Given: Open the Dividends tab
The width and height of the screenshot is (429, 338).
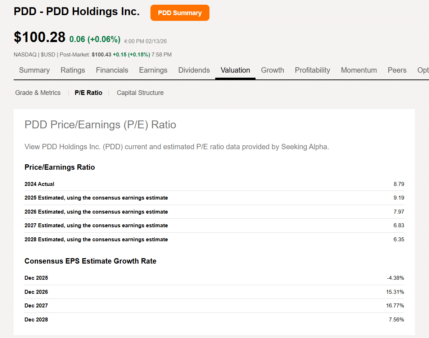Looking at the screenshot, I should coord(194,70).
